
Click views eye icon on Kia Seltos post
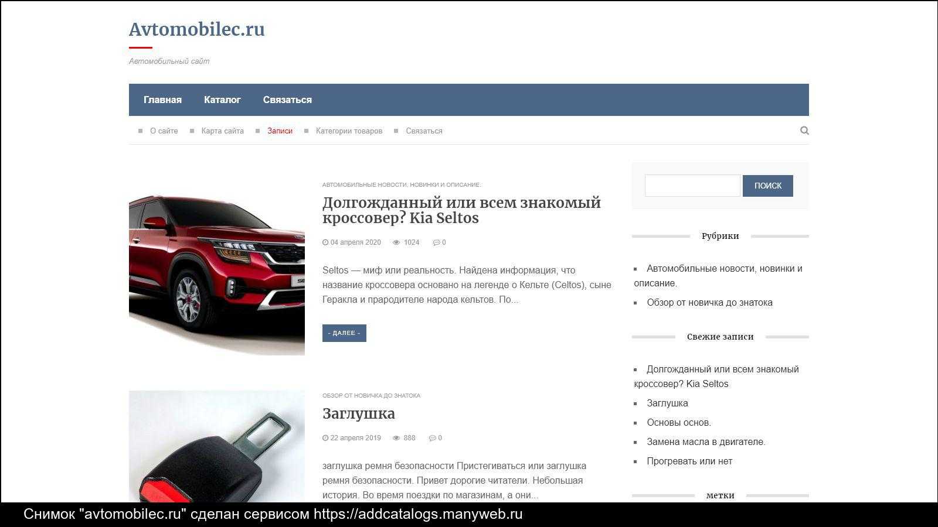[396, 242]
